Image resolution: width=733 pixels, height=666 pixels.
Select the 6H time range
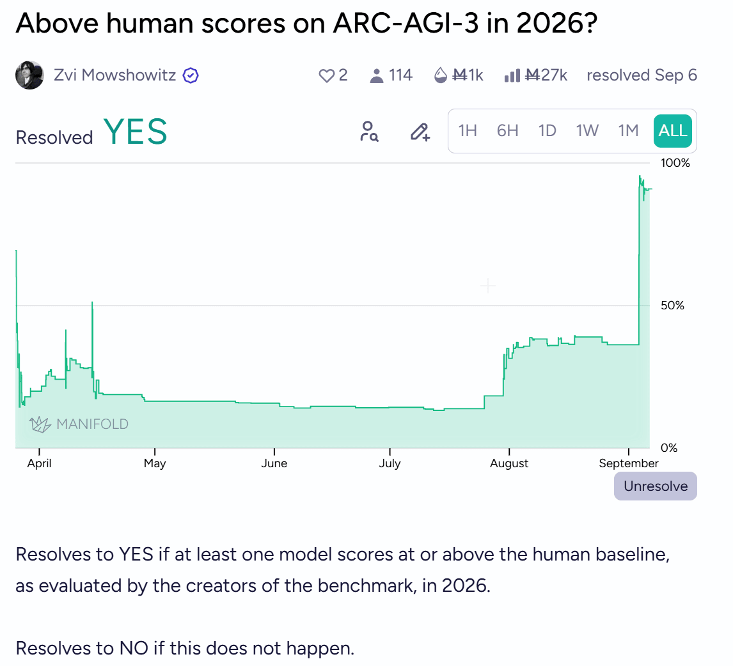(x=507, y=131)
